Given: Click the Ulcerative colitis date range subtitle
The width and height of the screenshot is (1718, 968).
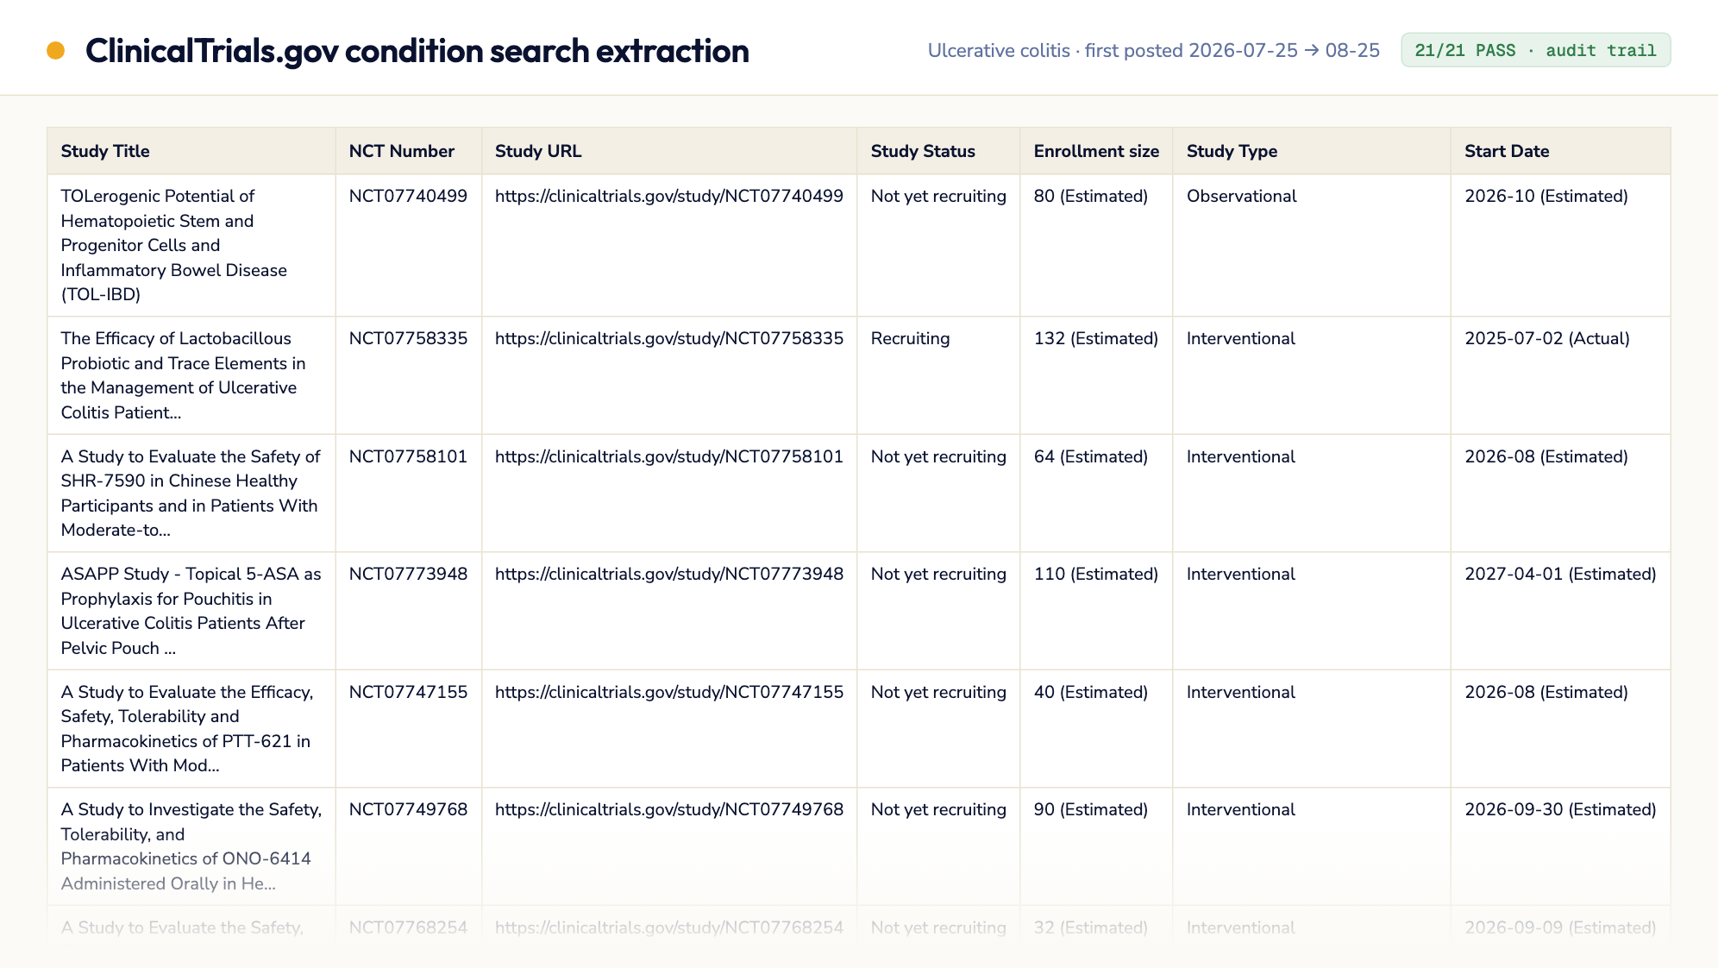Looking at the screenshot, I should click(1154, 50).
